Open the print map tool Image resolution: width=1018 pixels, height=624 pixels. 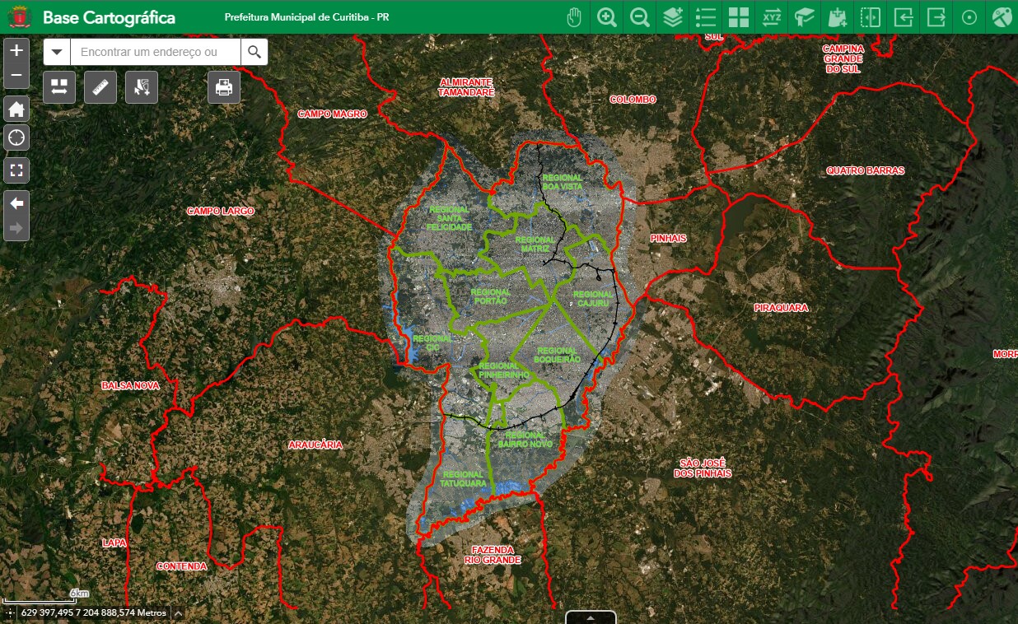224,87
